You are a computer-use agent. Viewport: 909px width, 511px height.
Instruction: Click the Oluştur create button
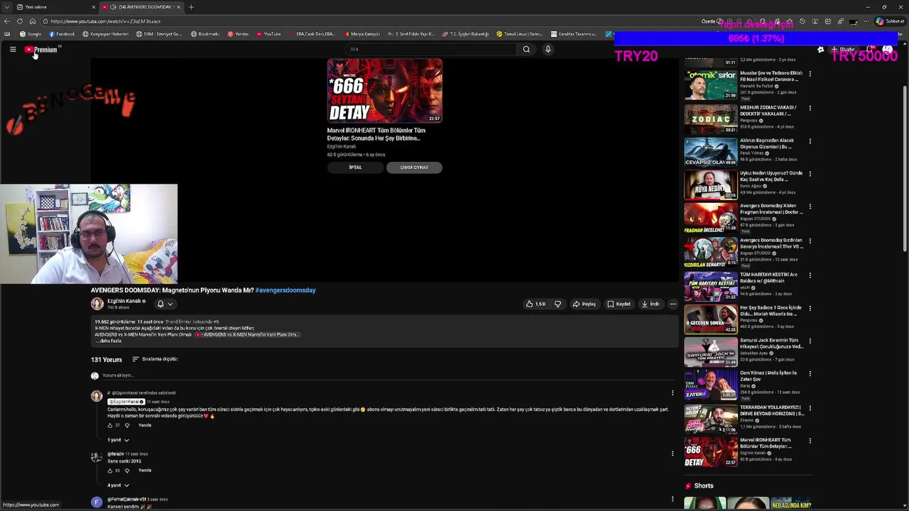pyautogui.click(x=844, y=50)
